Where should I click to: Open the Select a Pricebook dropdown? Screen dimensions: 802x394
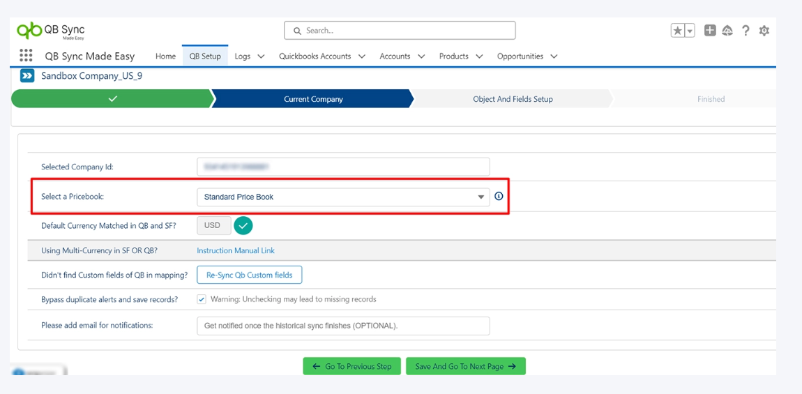343,197
